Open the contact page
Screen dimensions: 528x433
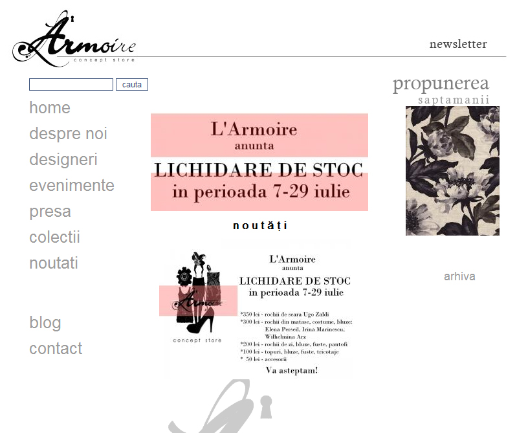56,348
